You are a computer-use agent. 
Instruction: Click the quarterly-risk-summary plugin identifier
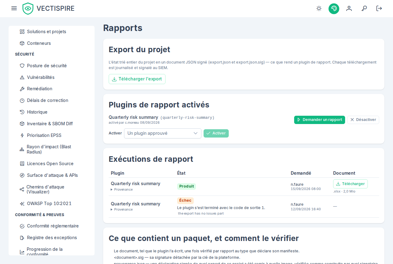[187, 118]
